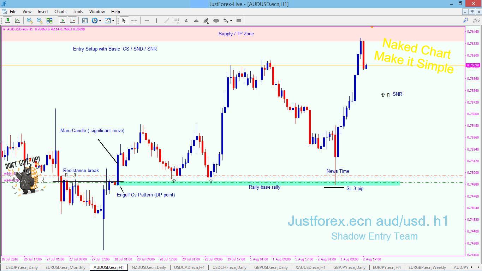Click the search magnifier in the top-right corner
Viewport: 482px width, 271px height.
tap(466, 20)
